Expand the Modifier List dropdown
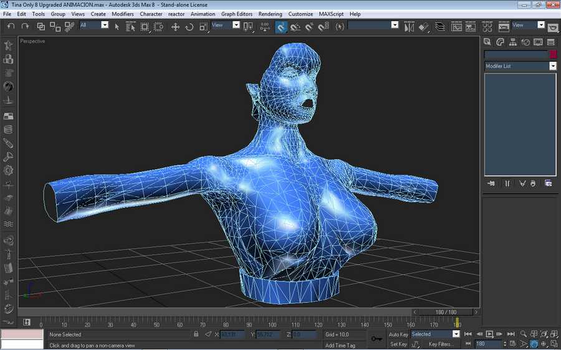The width and height of the screenshot is (561, 350). [552, 66]
